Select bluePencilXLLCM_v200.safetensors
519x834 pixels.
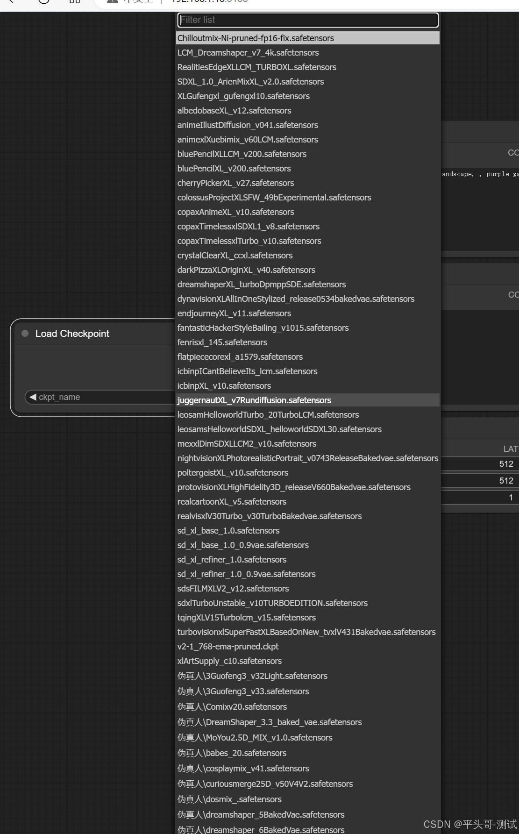tap(308, 154)
